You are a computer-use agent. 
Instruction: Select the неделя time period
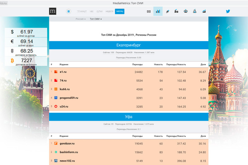pyautogui.click(x=109, y=11)
